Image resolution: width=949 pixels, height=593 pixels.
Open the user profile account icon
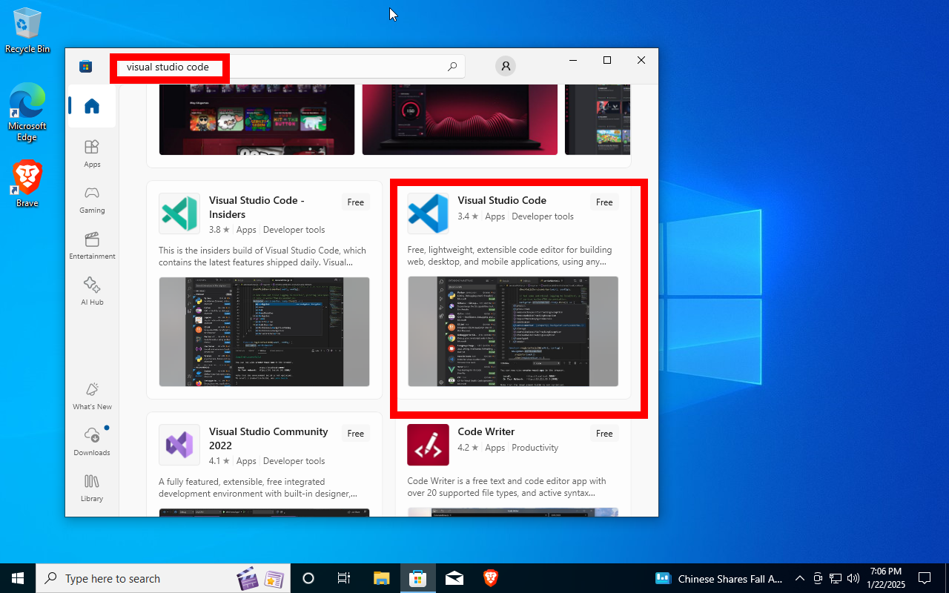[506, 66]
